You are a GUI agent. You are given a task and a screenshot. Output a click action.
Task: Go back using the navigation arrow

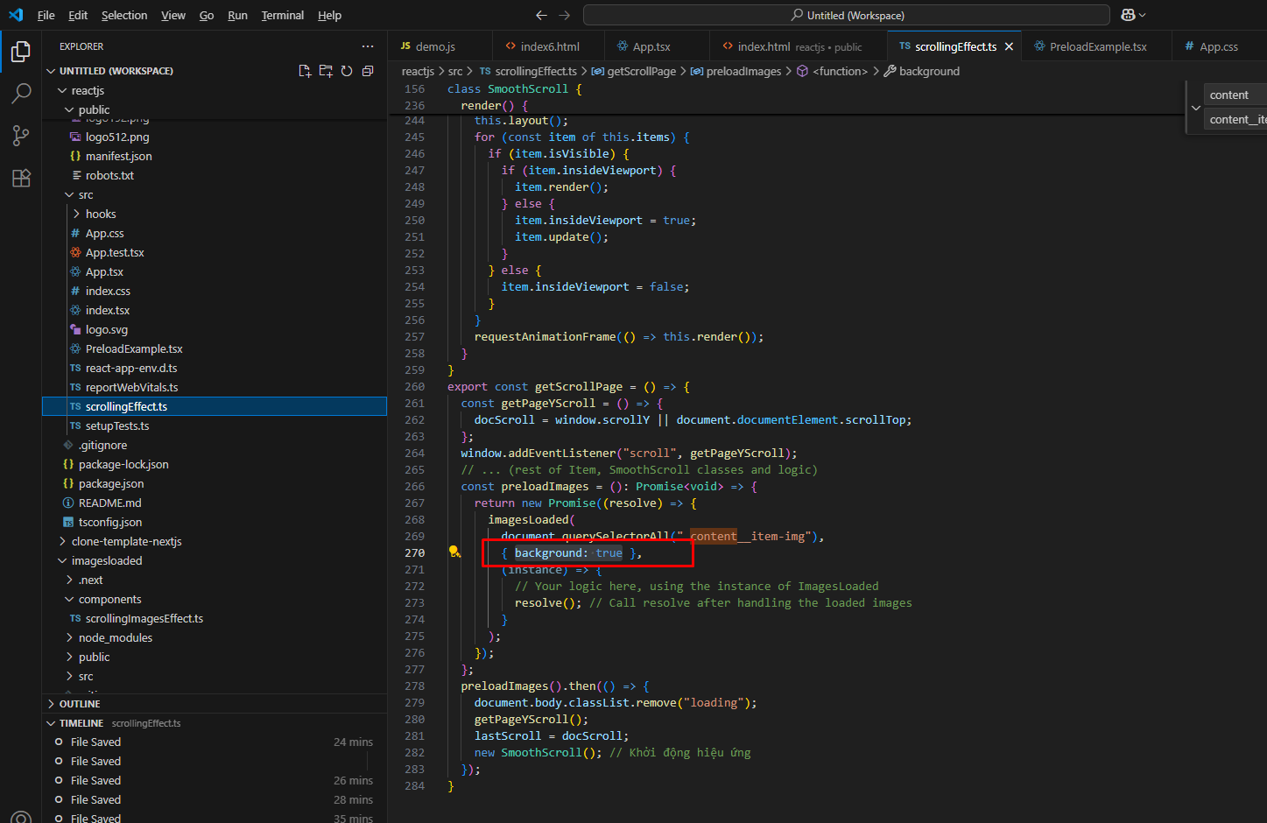pyautogui.click(x=541, y=15)
